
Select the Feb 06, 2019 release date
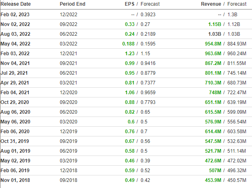(x=15, y=171)
